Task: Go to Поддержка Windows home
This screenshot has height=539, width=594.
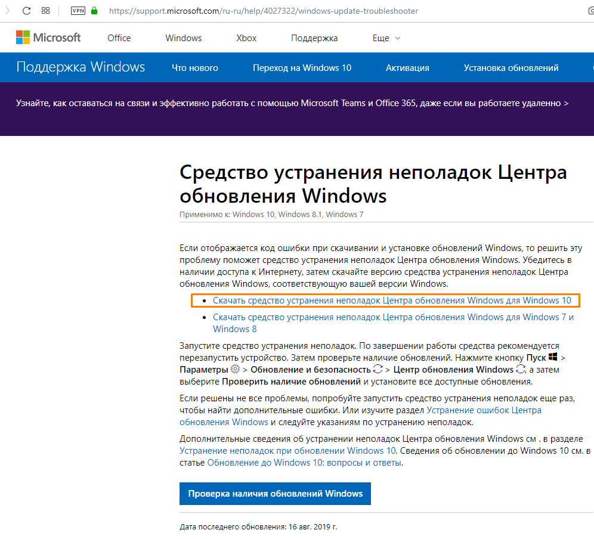Action: pos(81,67)
